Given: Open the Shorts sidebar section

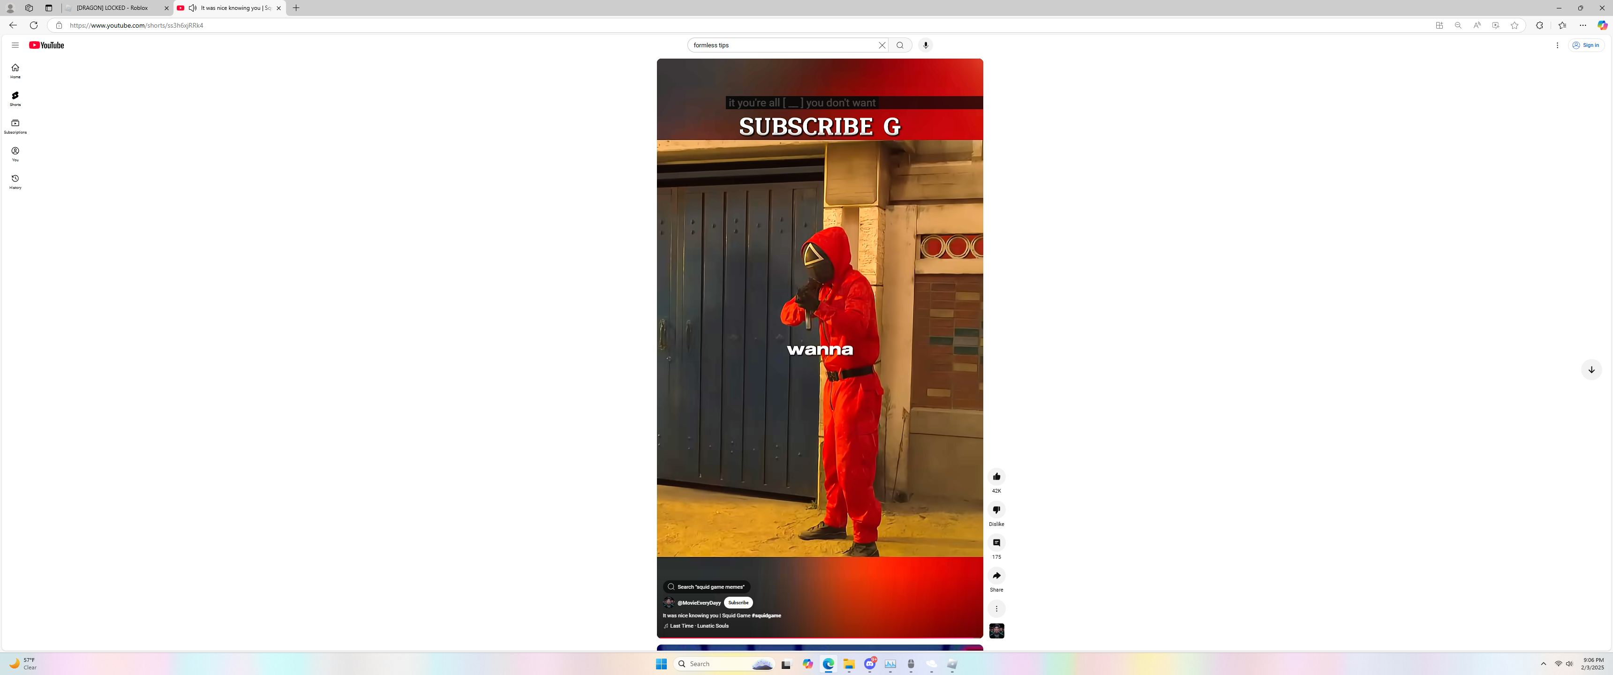Looking at the screenshot, I should [15, 97].
